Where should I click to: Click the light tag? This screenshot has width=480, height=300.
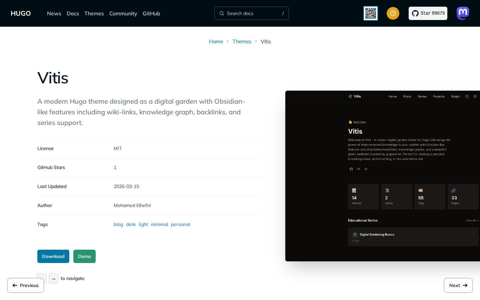click(143, 224)
